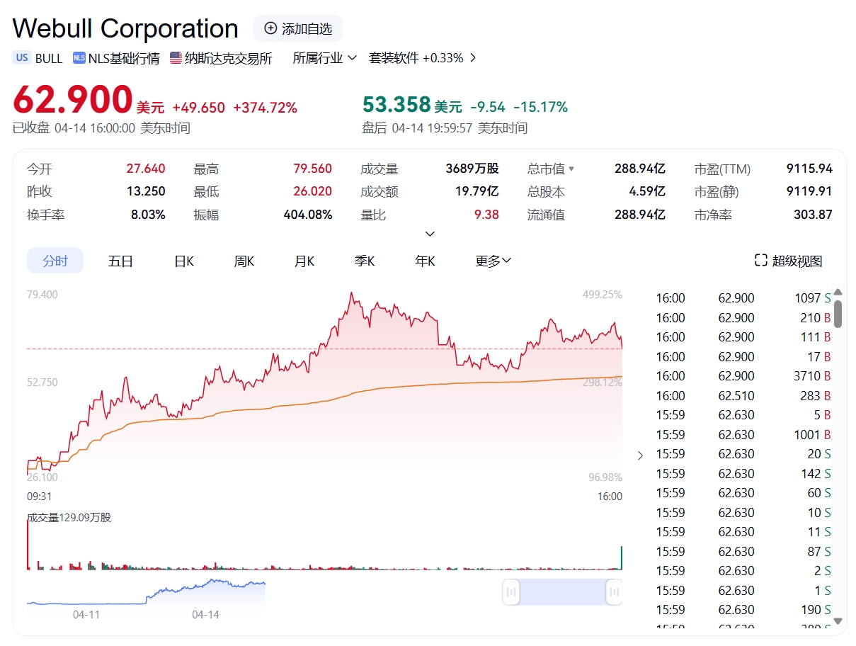This screenshot has height=646, width=856.
Task: Collapse the trades panel using right chevron
Action: click(640, 455)
